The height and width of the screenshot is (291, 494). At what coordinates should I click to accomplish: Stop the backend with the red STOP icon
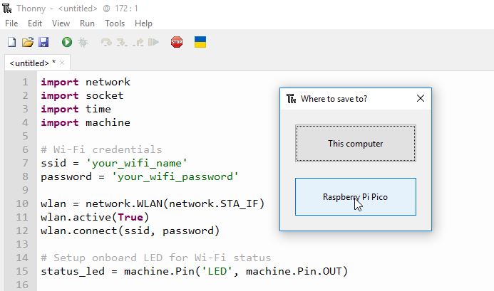pos(177,42)
